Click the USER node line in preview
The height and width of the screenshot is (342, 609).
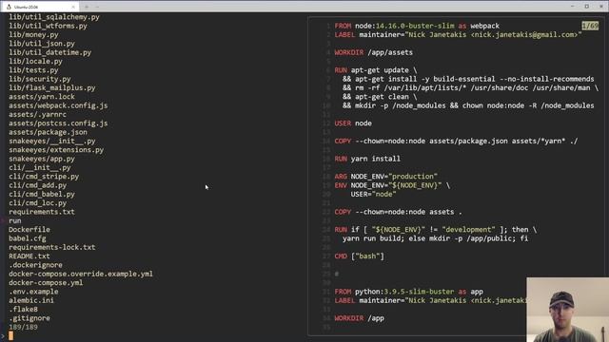[x=353, y=123]
